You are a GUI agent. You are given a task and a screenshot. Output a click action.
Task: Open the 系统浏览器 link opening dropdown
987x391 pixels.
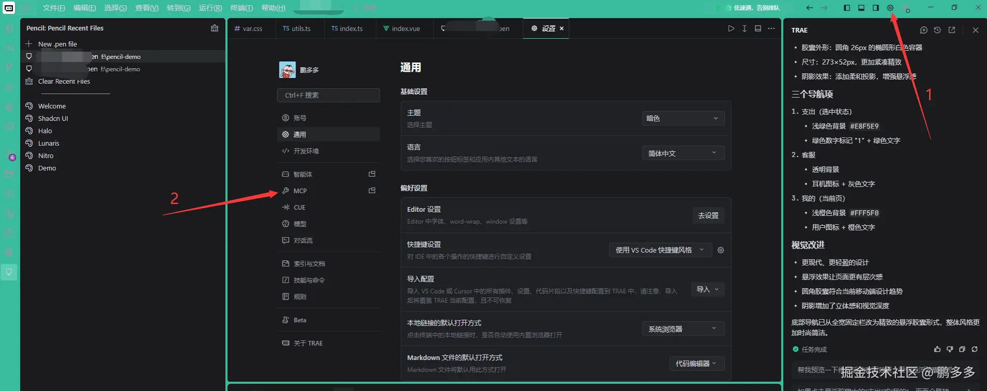683,329
